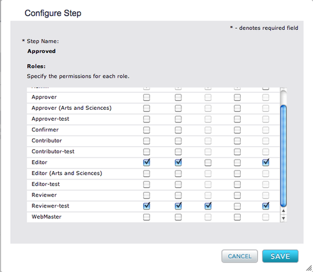The height and width of the screenshot is (272, 313).
Task: Uncheck the first checkbox for Editor role
Action: click(146, 163)
